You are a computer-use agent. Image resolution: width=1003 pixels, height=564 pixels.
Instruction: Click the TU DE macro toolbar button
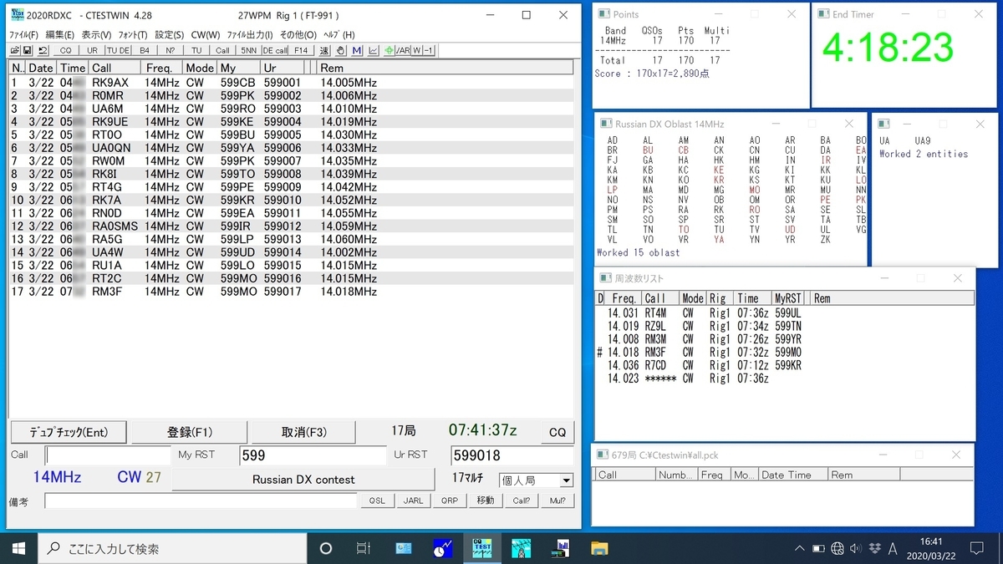point(119,50)
